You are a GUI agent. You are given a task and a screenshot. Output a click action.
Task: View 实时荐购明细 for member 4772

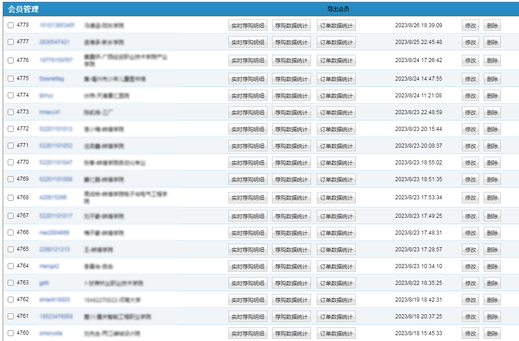[x=247, y=130]
